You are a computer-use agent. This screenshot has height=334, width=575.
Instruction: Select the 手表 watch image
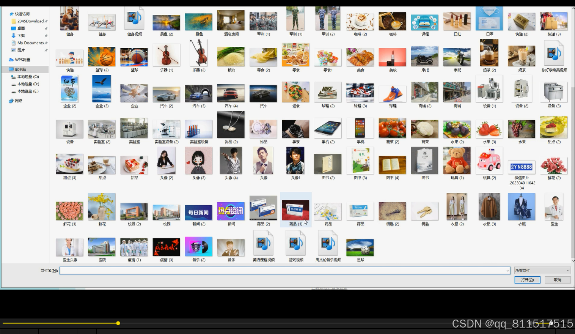(295, 129)
